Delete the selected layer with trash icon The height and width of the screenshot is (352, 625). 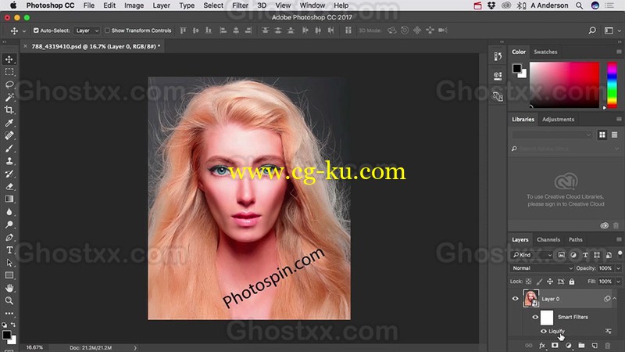pos(608,346)
